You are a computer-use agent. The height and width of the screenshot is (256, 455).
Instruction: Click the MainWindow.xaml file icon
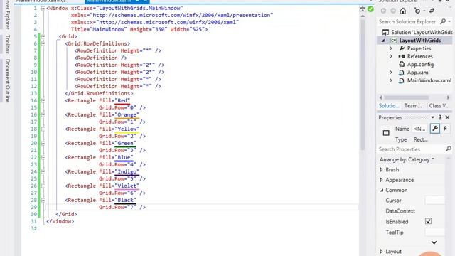401,80
